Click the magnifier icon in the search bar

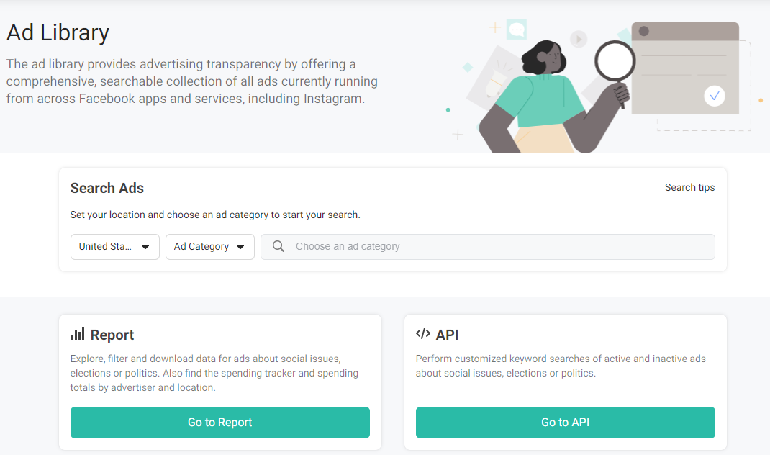click(x=278, y=246)
